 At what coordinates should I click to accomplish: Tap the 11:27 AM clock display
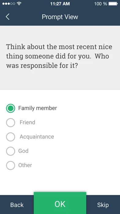(60, 4)
